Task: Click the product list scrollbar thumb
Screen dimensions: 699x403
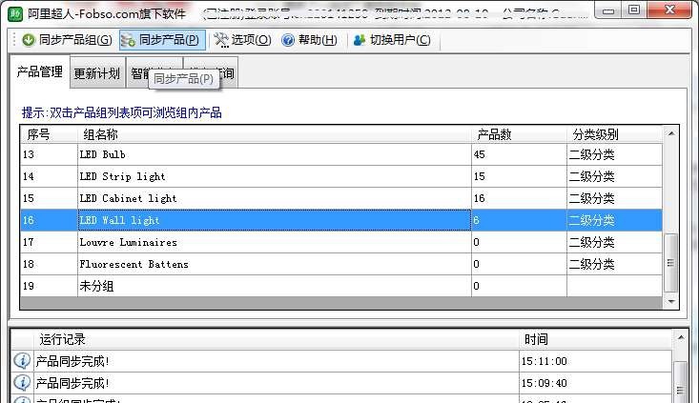Action: tap(670, 263)
